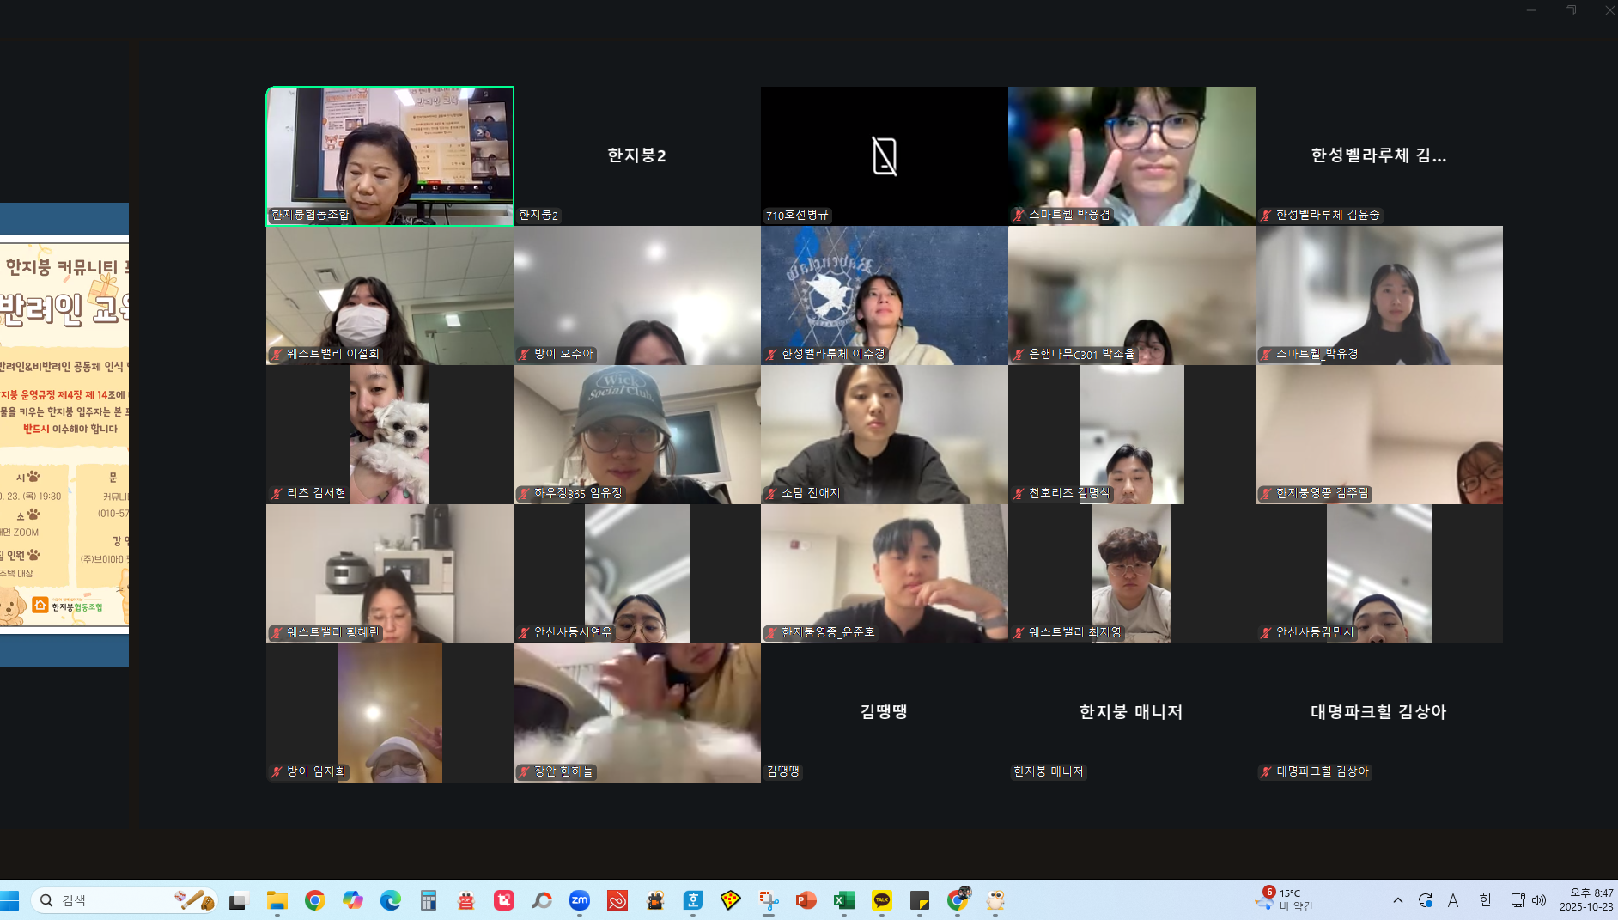This screenshot has width=1618, height=920.
Task: Select the video showing a woman holding a white dog
Action: 390,435
